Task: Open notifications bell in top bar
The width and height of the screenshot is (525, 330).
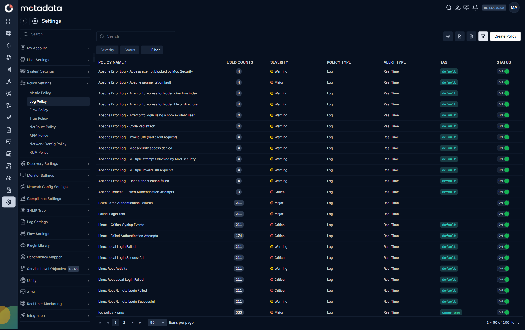Action: click(x=475, y=8)
